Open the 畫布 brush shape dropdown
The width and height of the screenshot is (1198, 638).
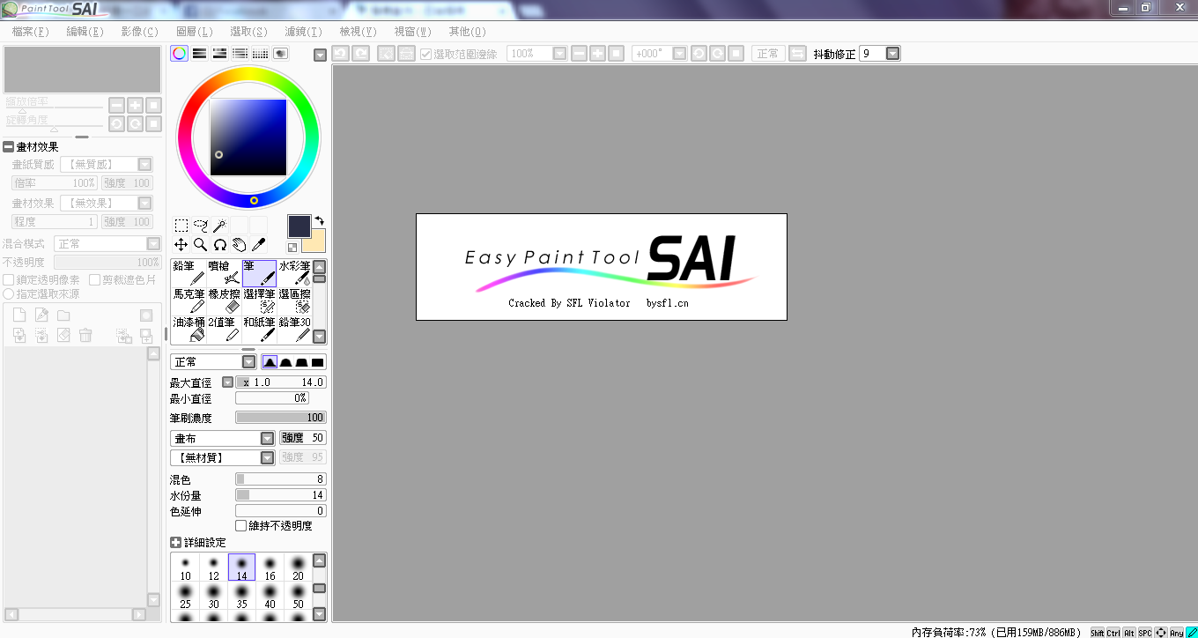click(x=223, y=438)
